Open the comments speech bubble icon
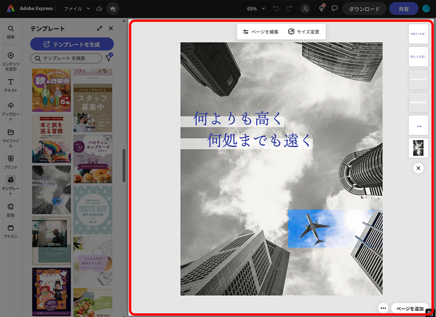This screenshot has height=317, width=436. (335, 9)
